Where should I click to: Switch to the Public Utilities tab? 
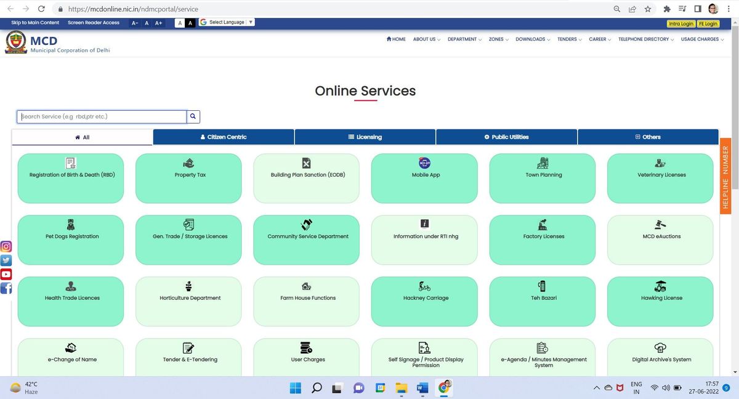(x=506, y=137)
